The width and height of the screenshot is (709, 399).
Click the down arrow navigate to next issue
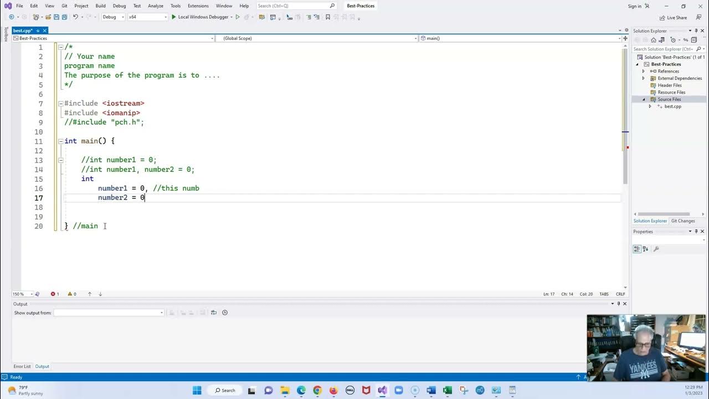coord(100,294)
